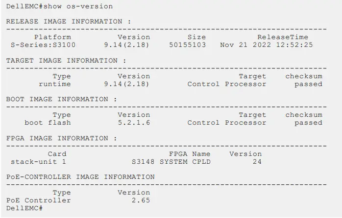
Task: Click the BOOT IMAGE INFORMATION heading
Action: 62,99
